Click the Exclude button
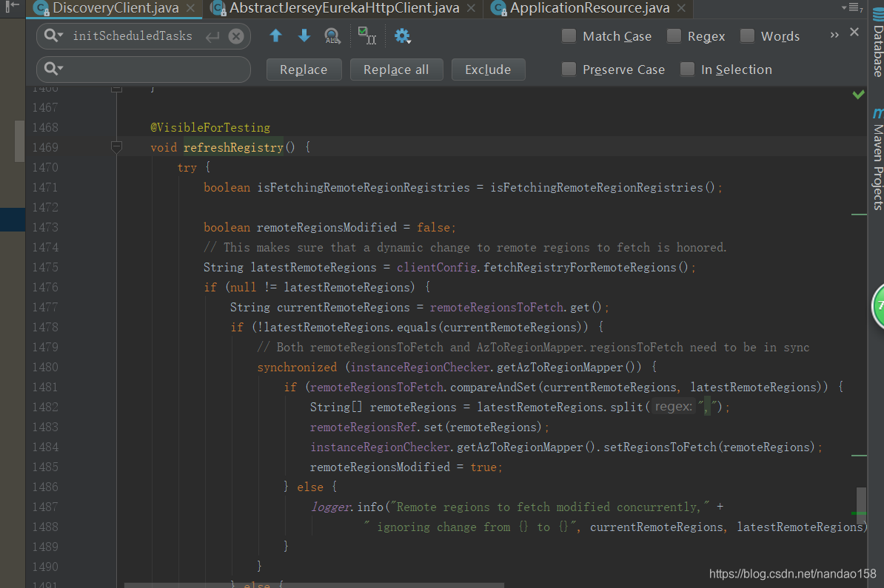This screenshot has width=884, height=588. click(488, 70)
